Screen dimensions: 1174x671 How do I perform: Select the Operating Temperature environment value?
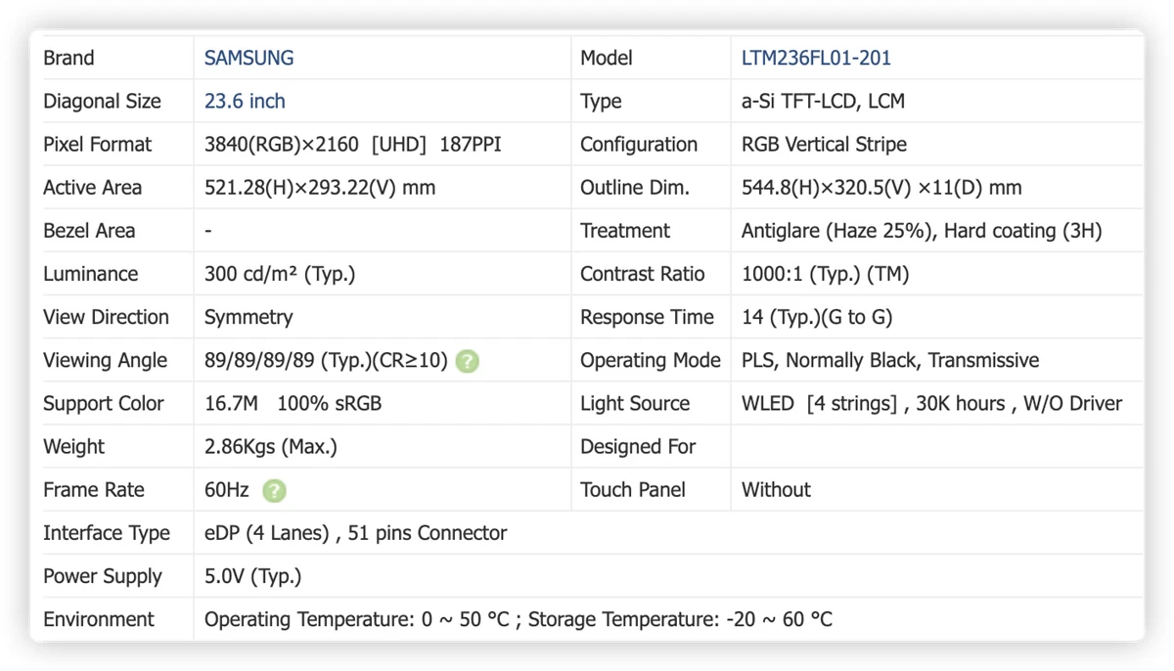pos(519,619)
